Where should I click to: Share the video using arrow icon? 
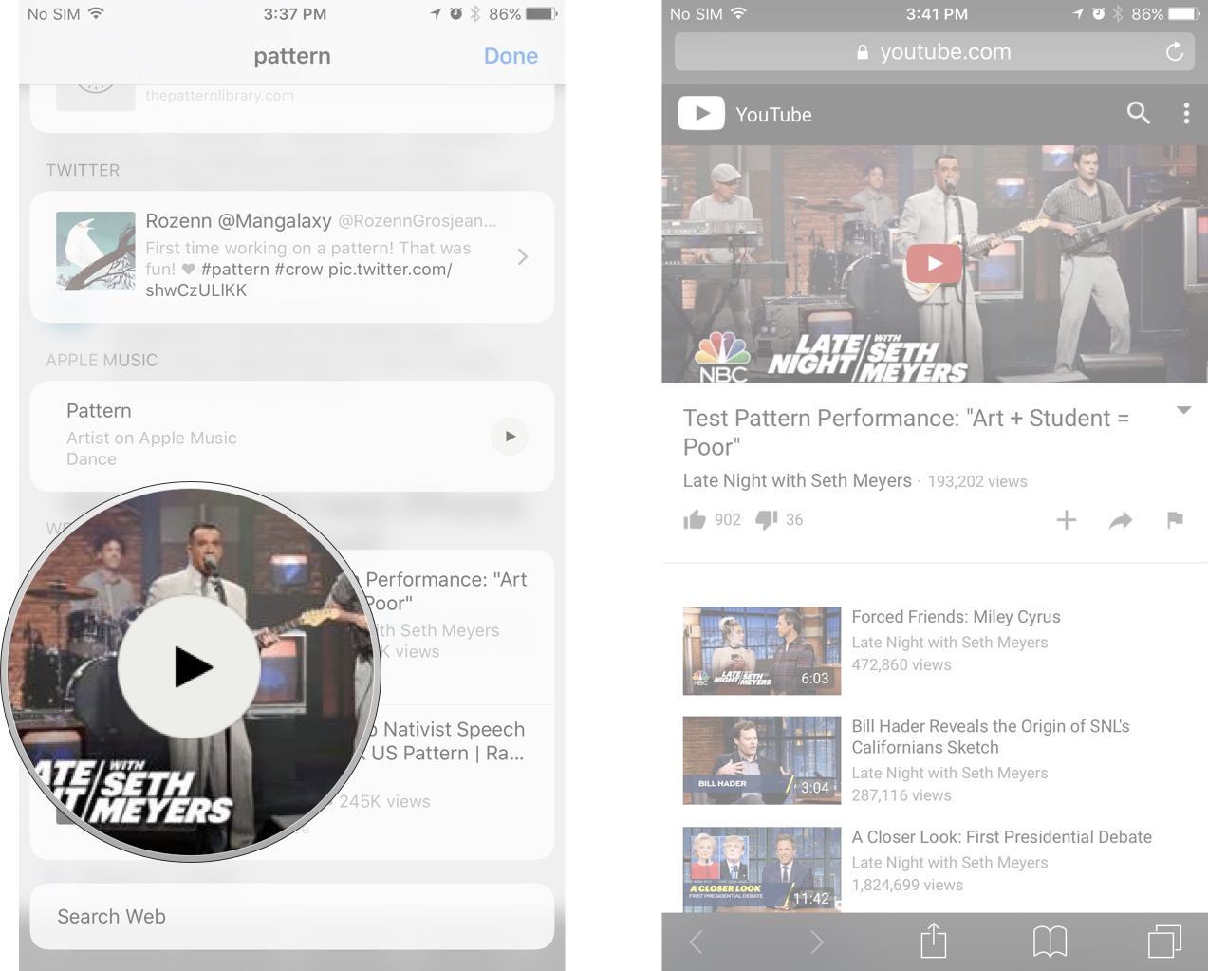point(1121,520)
